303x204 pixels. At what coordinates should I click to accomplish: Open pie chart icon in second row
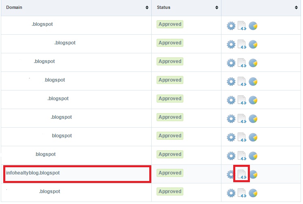click(254, 44)
